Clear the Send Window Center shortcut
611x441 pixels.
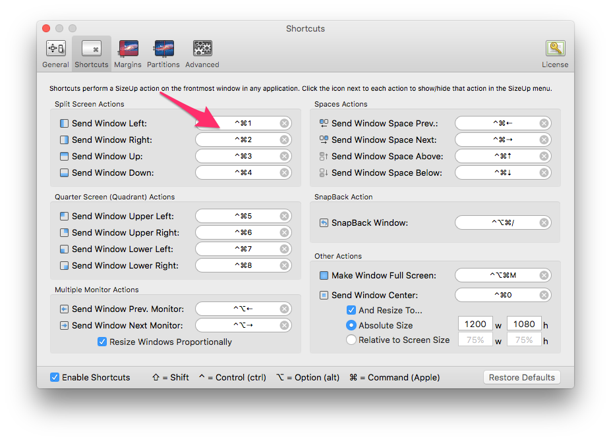point(544,295)
